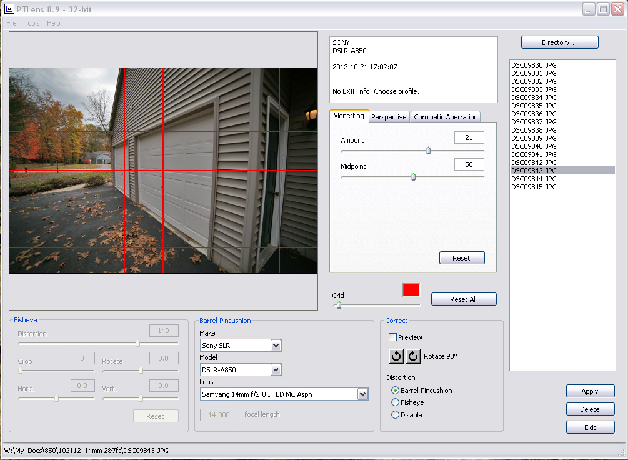Click the garage preview image
The height and width of the screenshot is (460, 628).
164,171
